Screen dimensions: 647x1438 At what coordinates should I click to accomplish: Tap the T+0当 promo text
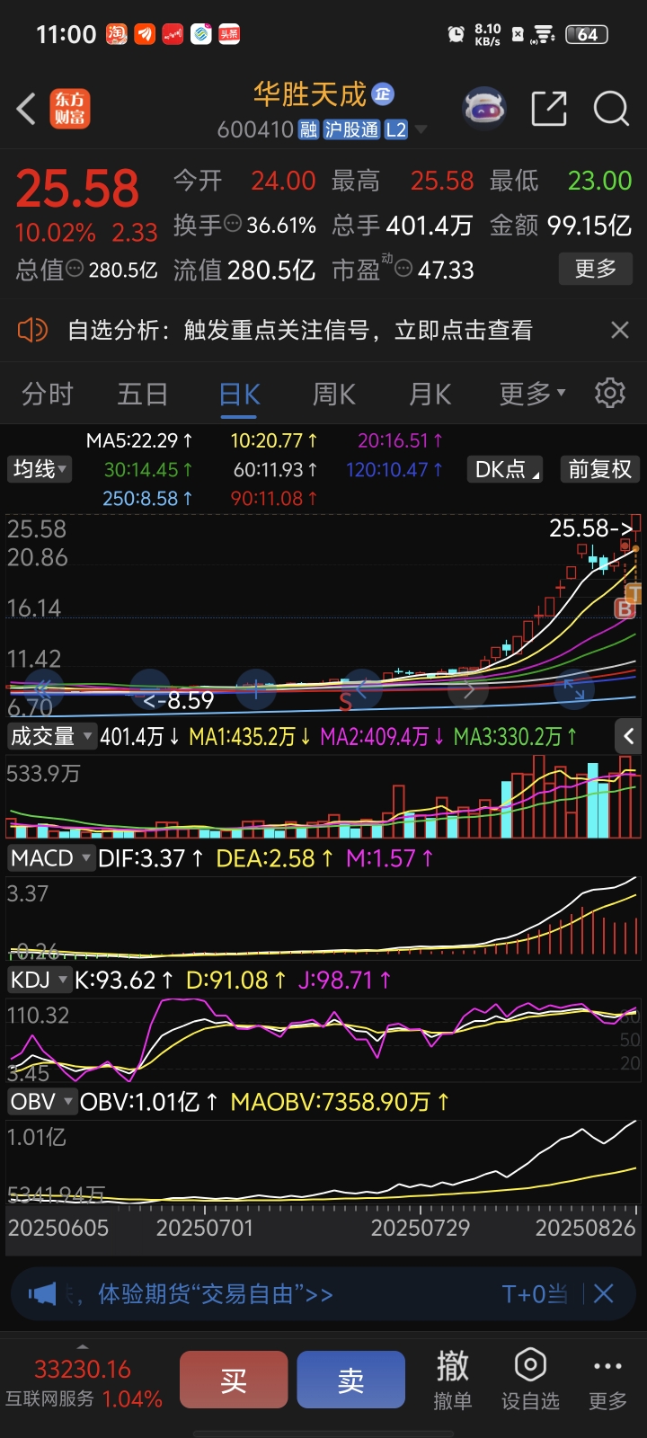click(x=535, y=1294)
